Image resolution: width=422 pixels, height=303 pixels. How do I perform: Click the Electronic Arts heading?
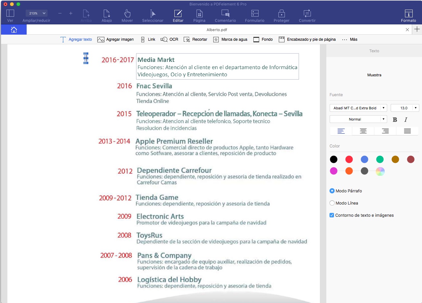point(160,216)
